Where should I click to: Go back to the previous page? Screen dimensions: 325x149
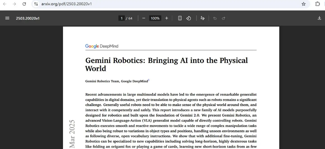[x=5, y=4]
